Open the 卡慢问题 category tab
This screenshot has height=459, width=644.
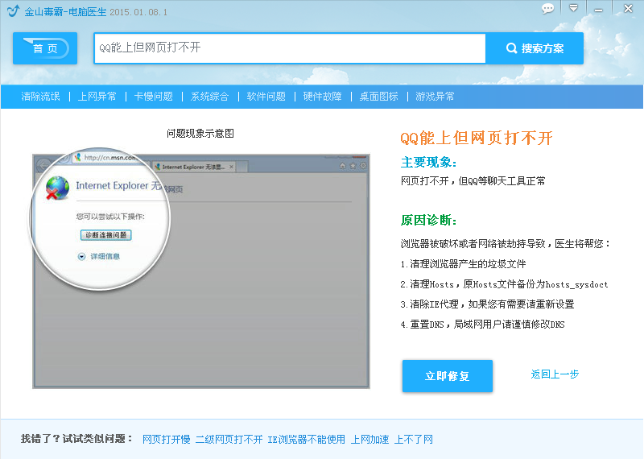pos(153,97)
